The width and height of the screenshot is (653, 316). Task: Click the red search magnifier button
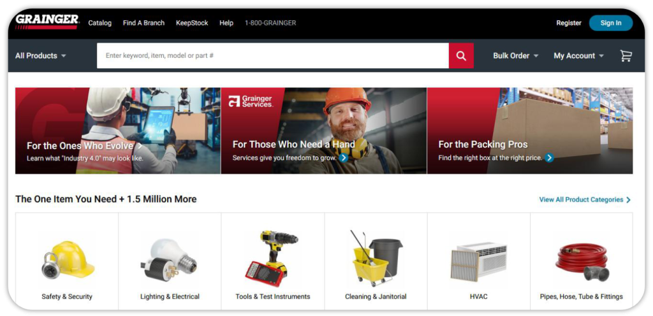tap(461, 55)
